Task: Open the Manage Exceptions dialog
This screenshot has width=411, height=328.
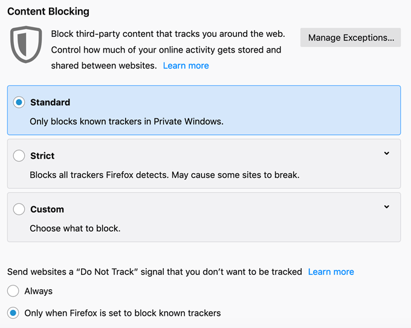Action: coord(351,38)
